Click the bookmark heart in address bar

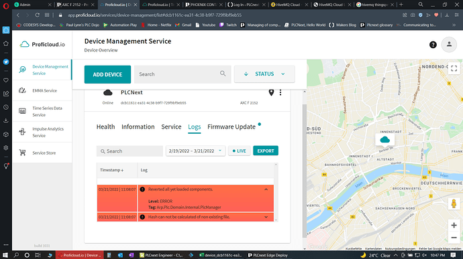[x=436, y=15]
